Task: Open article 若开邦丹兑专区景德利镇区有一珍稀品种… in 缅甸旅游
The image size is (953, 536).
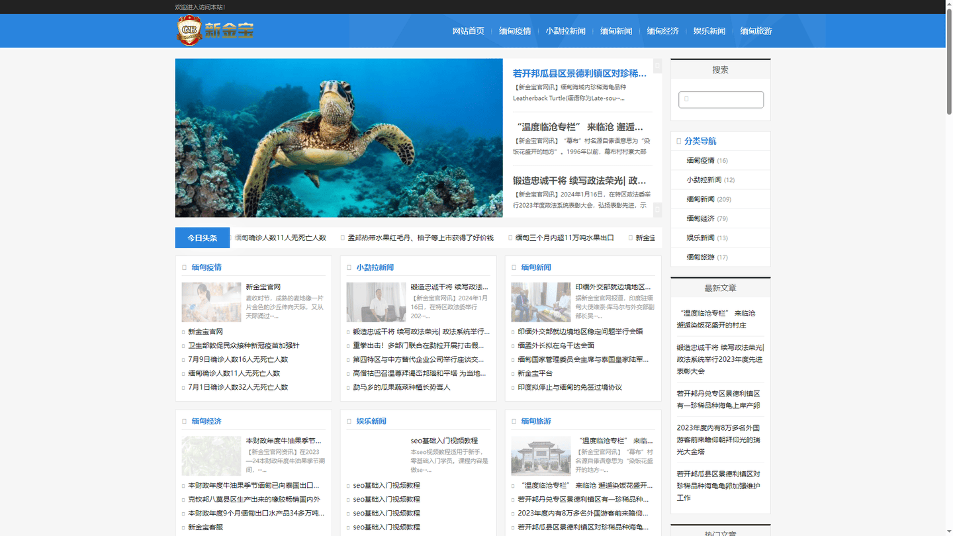Action: (x=583, y=499)
